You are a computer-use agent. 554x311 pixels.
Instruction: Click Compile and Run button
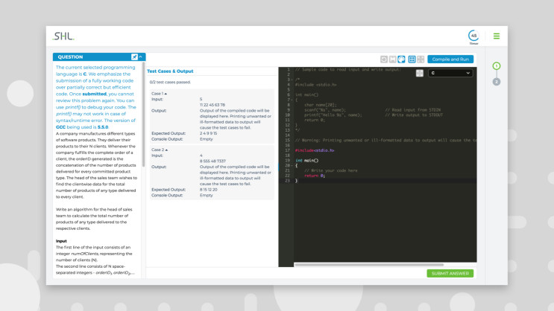[450, 60]
